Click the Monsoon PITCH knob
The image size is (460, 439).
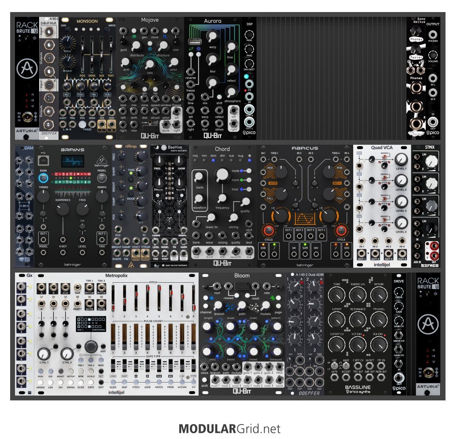point(67,42)
